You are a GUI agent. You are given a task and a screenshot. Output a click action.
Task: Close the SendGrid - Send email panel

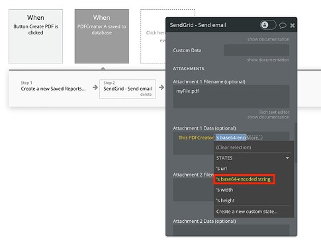pyautogui.click(x=293, y=25)
